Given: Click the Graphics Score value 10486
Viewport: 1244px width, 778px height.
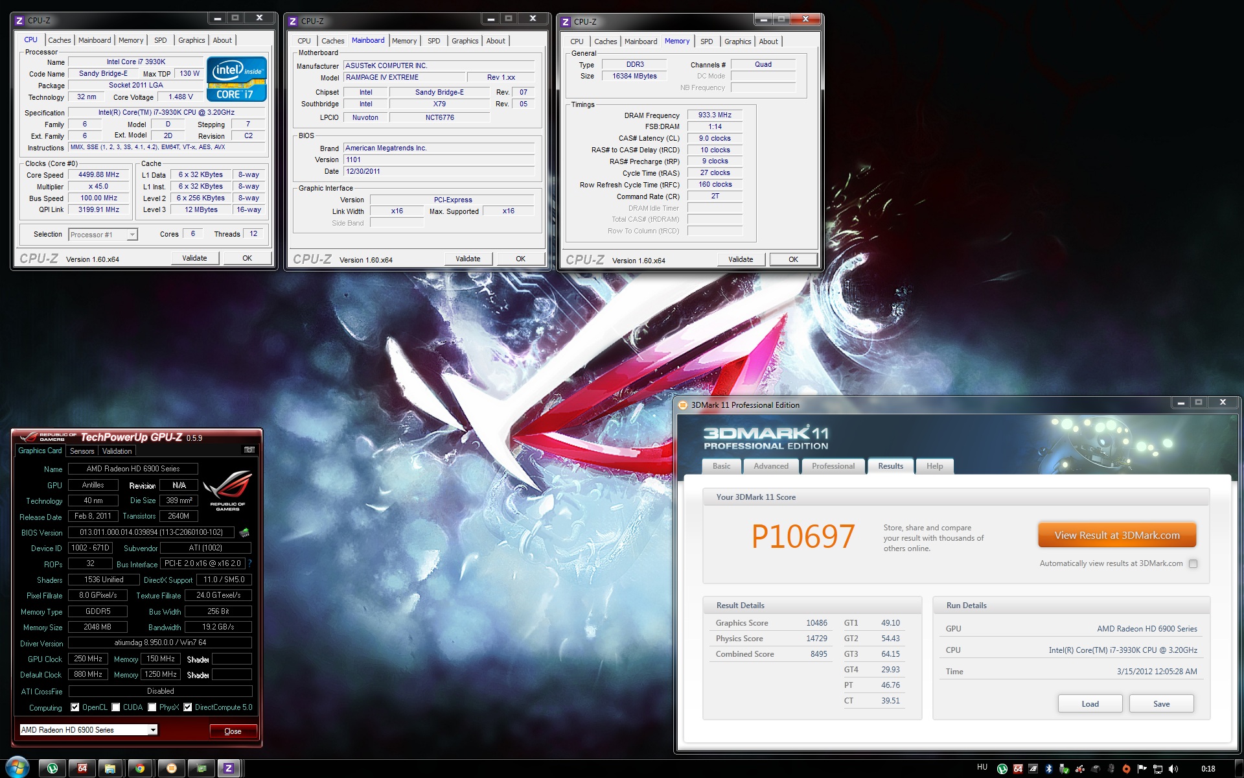Looking at the screenshot, I should coord(816,623).
